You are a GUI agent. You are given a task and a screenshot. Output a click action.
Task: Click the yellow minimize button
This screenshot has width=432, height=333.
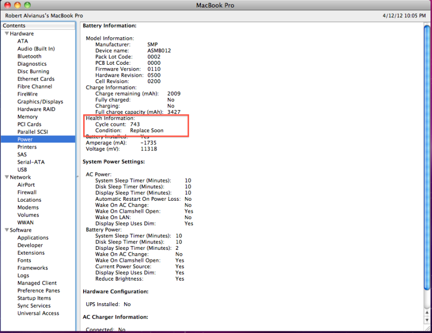17,5
